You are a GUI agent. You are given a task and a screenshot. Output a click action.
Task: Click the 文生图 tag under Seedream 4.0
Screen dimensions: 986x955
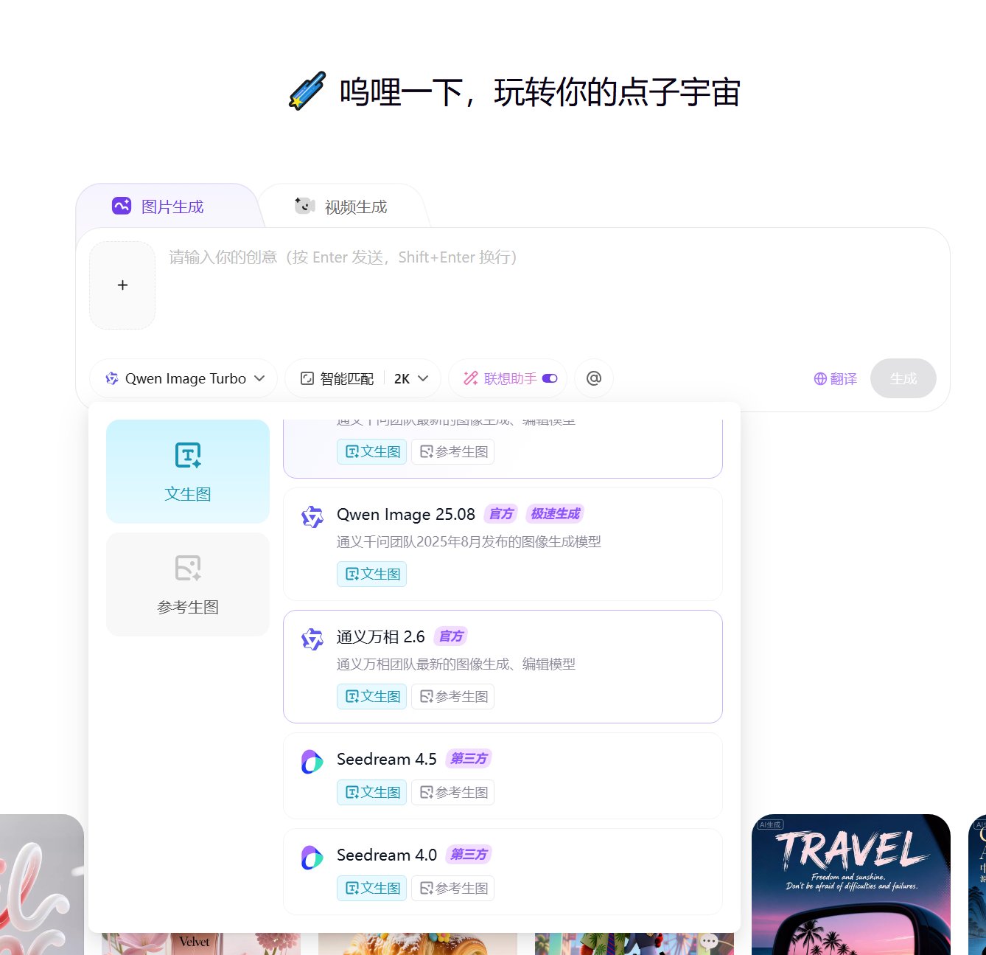[x=371, y=888]
